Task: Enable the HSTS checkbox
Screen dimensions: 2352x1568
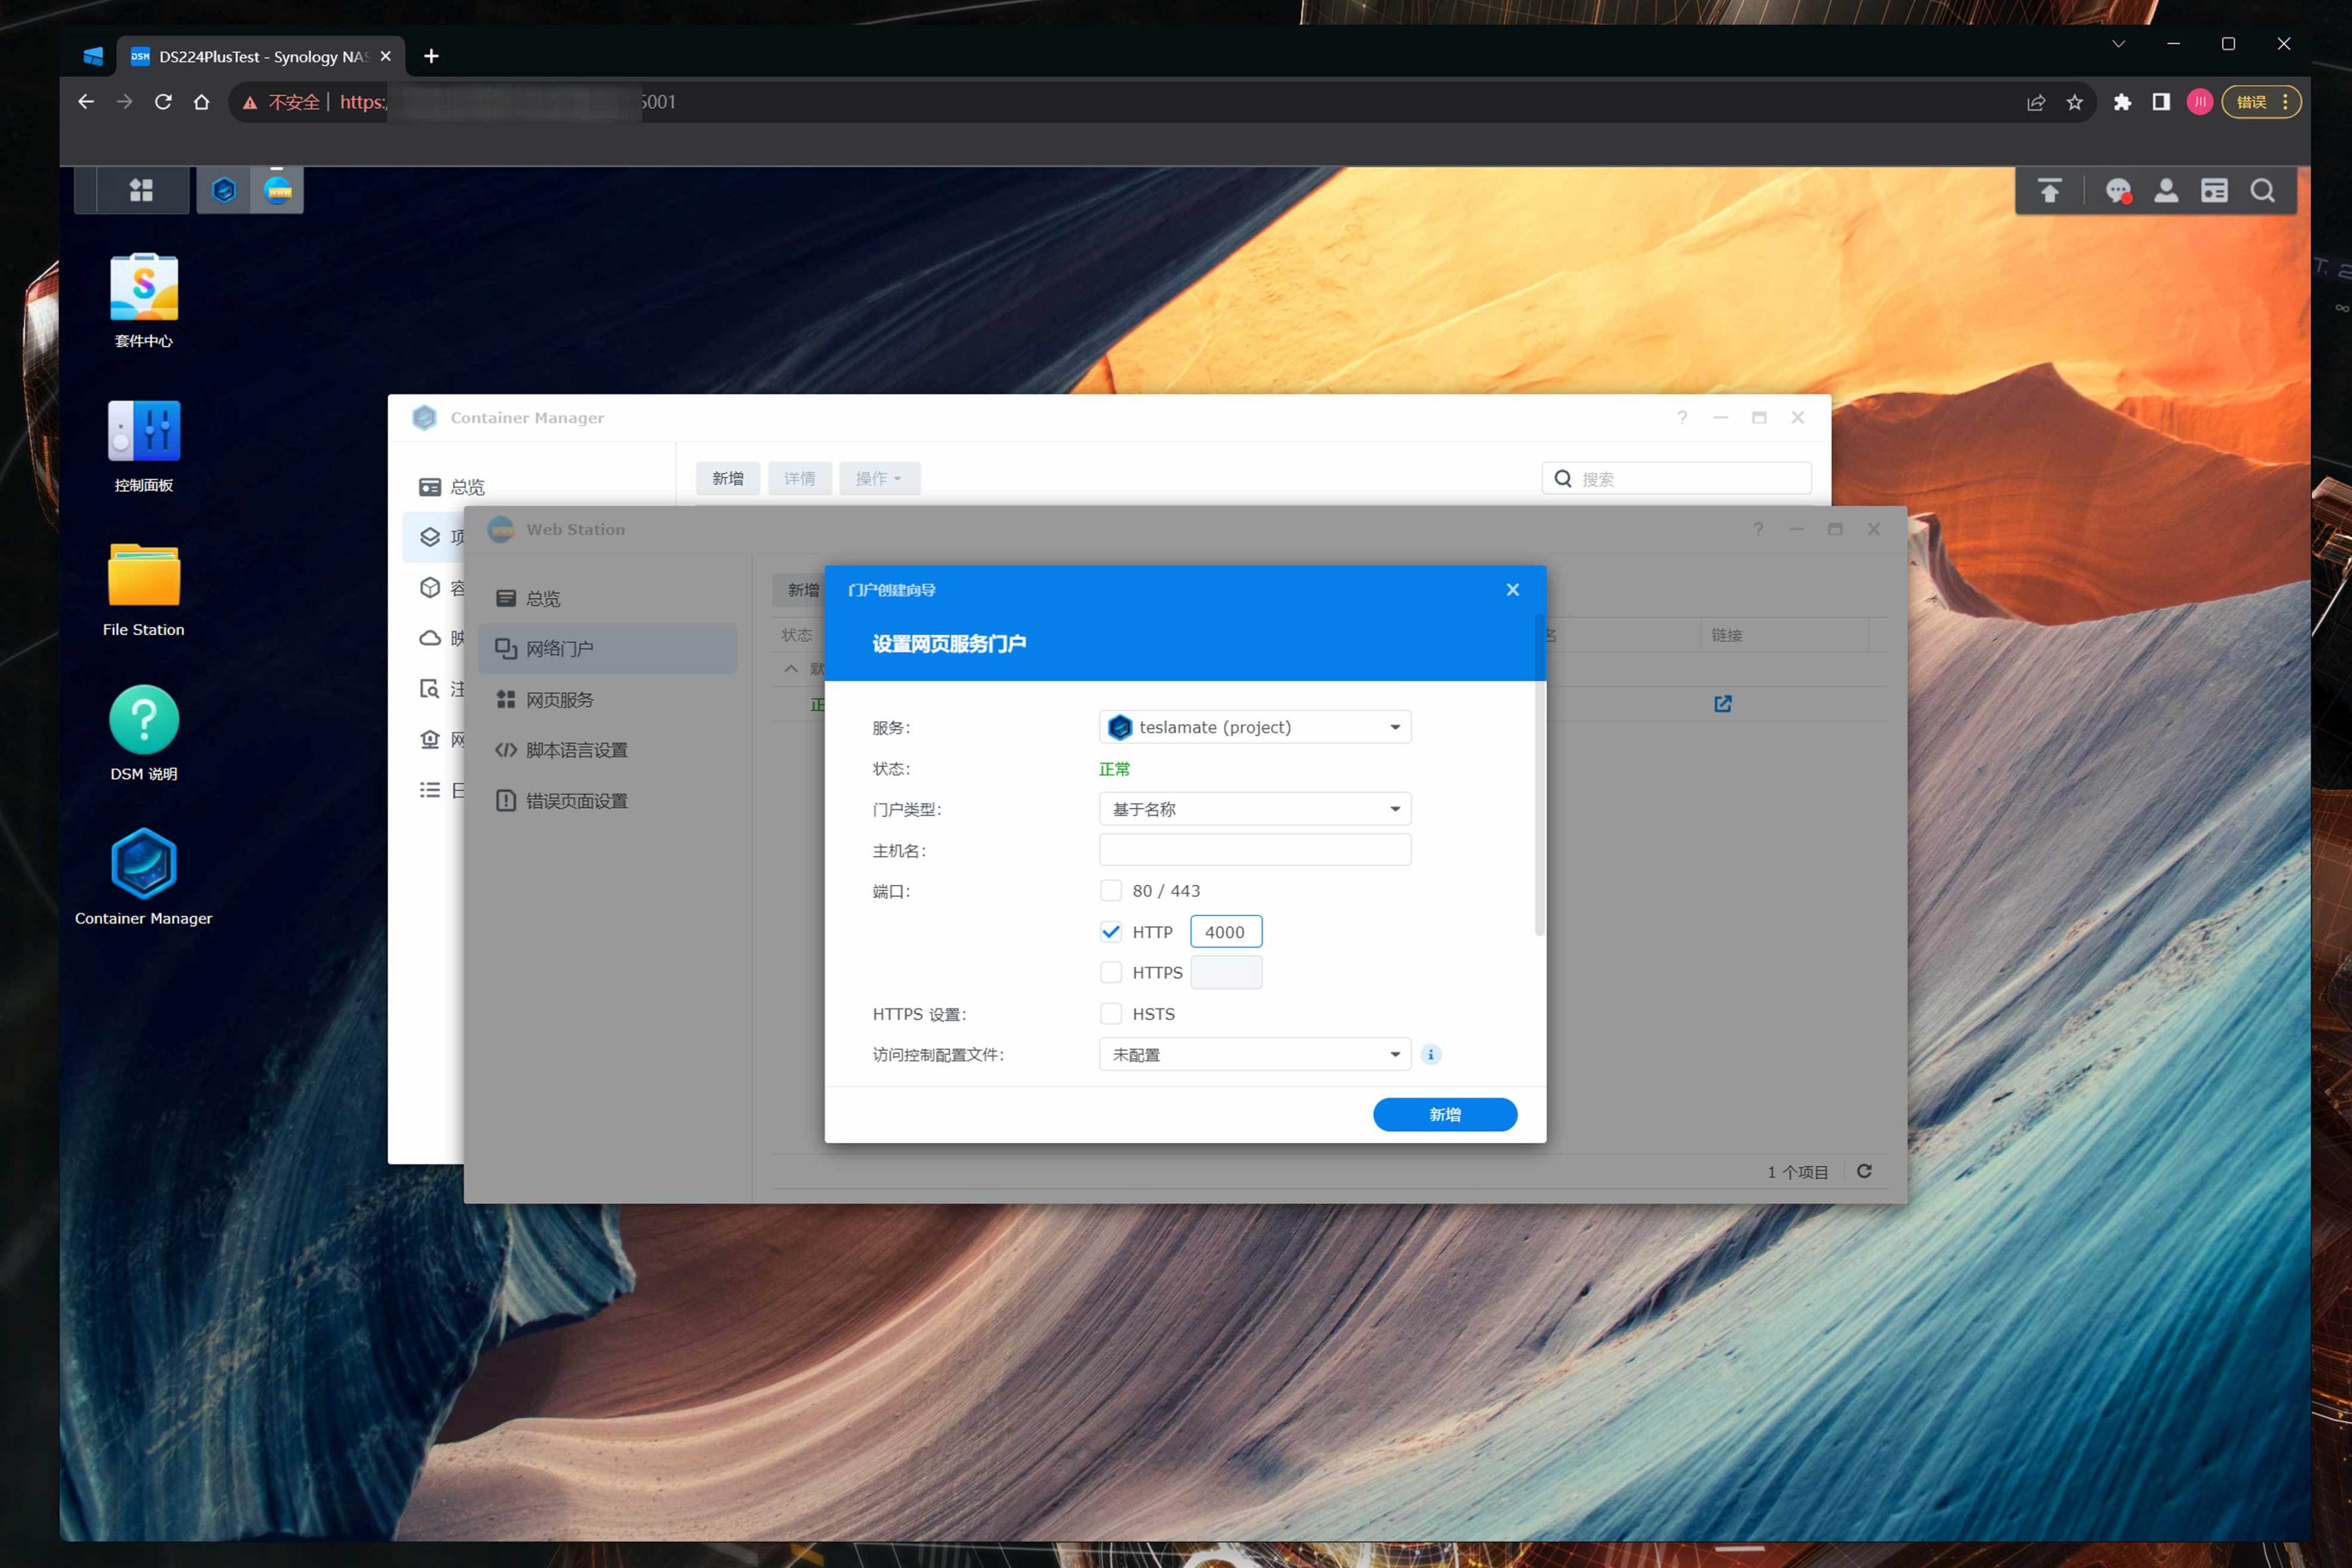Action: pyautogui.click(x=1110, y=1013)
